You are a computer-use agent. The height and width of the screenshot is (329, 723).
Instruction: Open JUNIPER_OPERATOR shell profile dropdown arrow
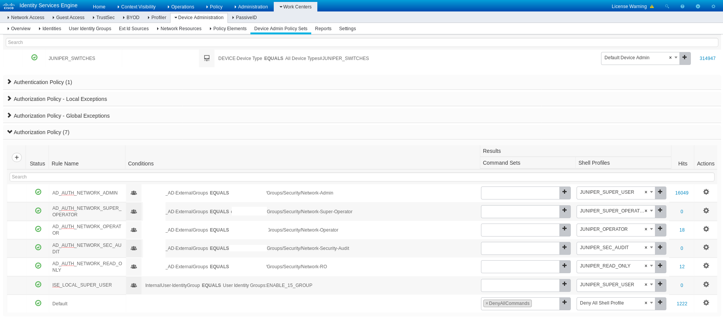[x=652, y=229]
